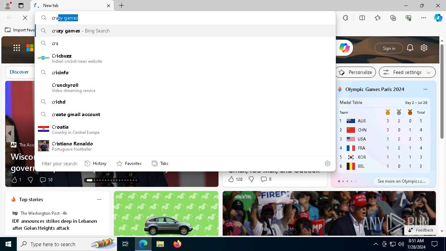Screen dimensions: 446x251
Task: Open the app launcher grid
Action: coord(17,48)
